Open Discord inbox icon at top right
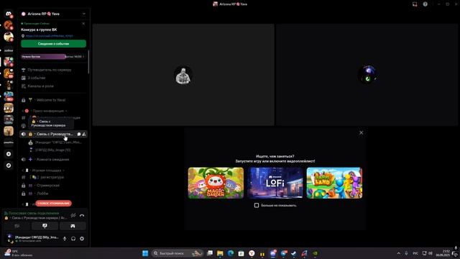460x259 pixels. pyautogui.click(x=415, y=4)
